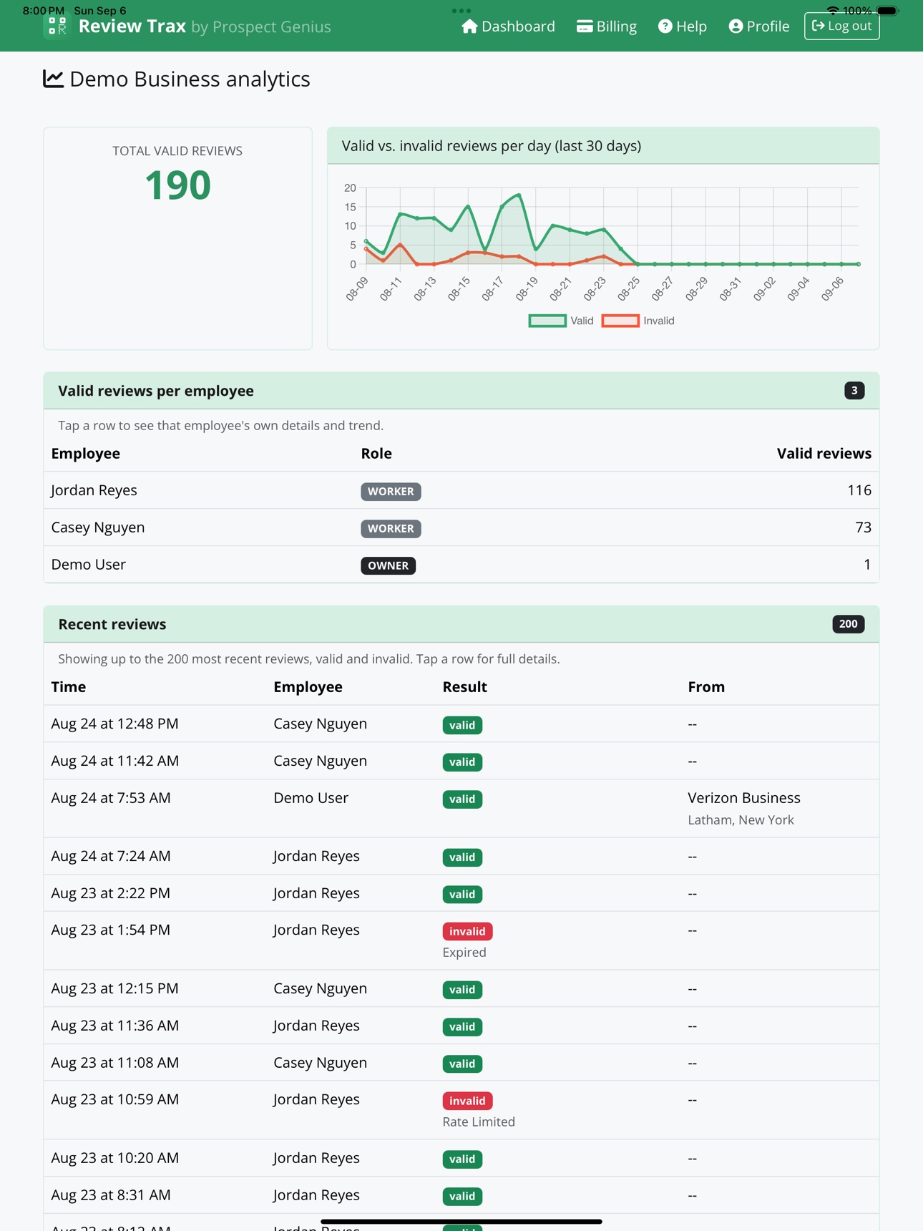Click the OWNER role badge
The width and height of the screenshot is (923, 1231).
pyautogui.click(x=388, y=566)
